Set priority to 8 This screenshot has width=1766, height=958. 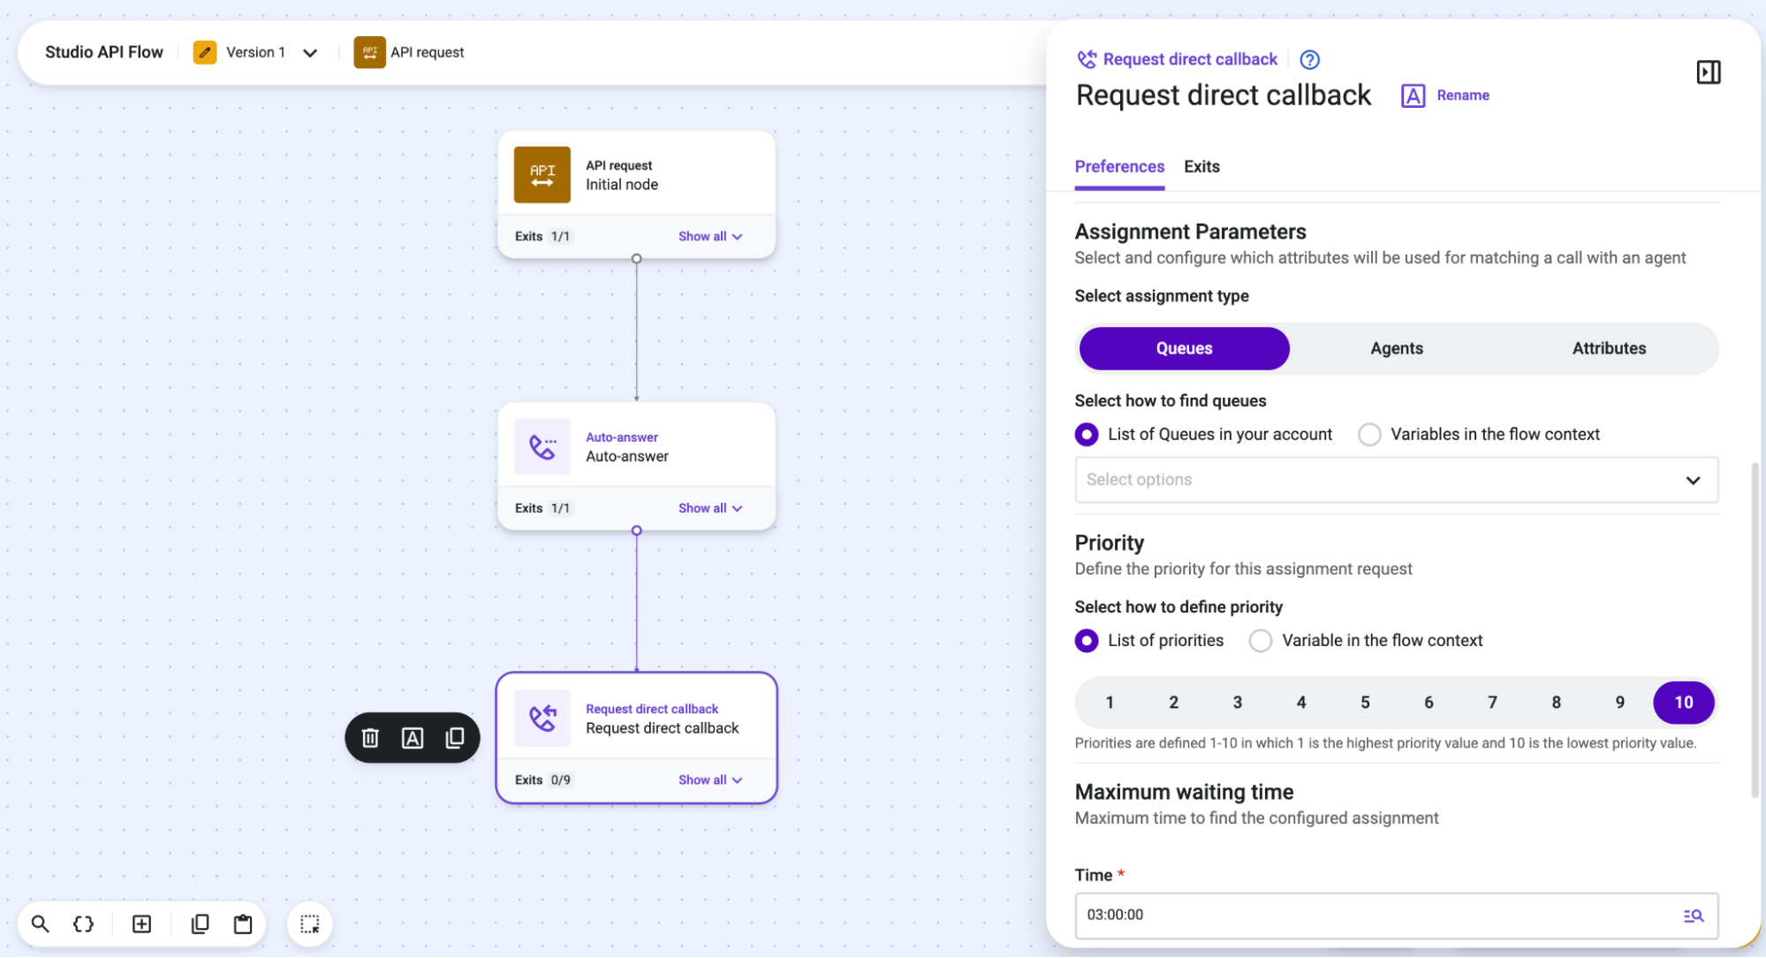[x=1556, y=703]
